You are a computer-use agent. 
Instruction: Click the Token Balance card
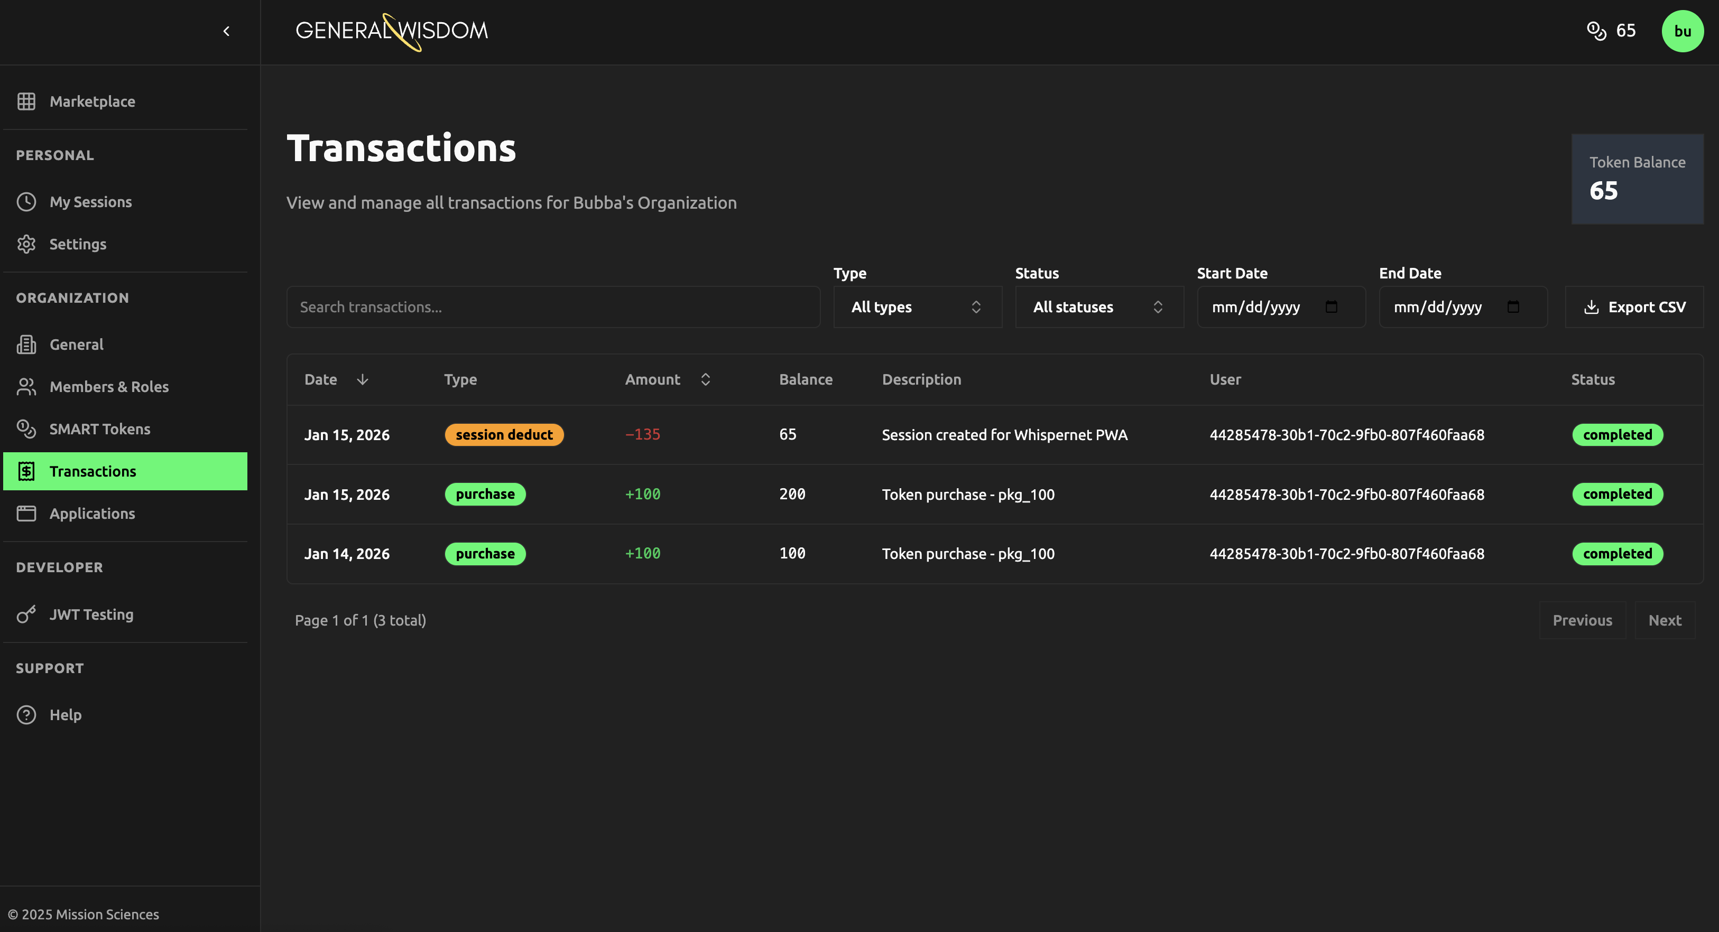(1637, 179)
